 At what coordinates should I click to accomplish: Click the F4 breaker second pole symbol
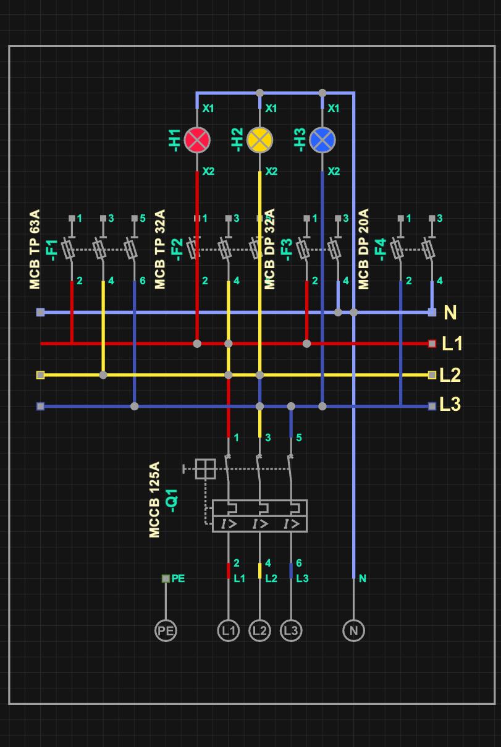click(428, 249)
